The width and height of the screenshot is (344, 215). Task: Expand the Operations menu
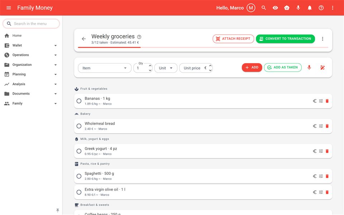point(31,55)
